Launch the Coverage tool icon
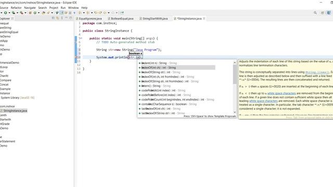Screen dimensions: 333x187 (14, 12)
